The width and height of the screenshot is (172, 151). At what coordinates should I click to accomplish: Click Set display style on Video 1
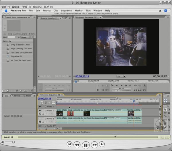(x=40, y=114)
